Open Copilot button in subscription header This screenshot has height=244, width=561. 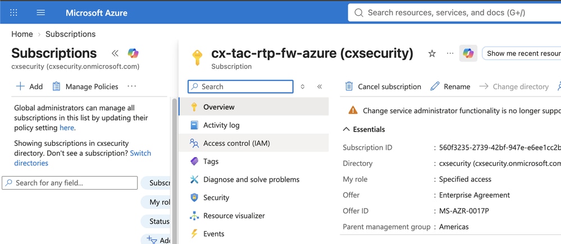pyautogui.click(x=468, y=53)
